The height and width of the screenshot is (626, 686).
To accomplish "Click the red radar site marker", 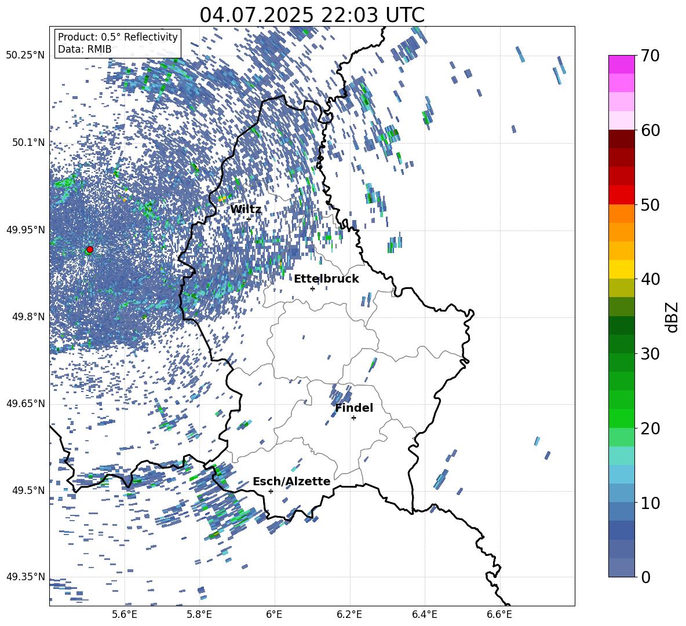I will coord(90,250).
